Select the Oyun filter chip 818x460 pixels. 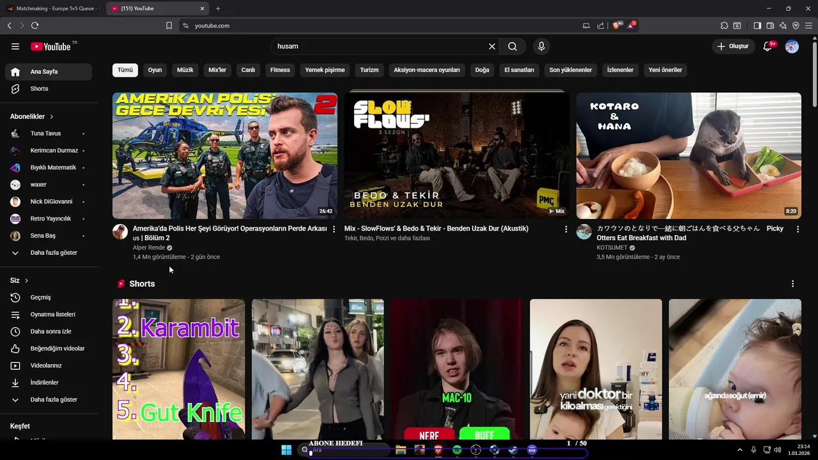(x=155, y=70)
